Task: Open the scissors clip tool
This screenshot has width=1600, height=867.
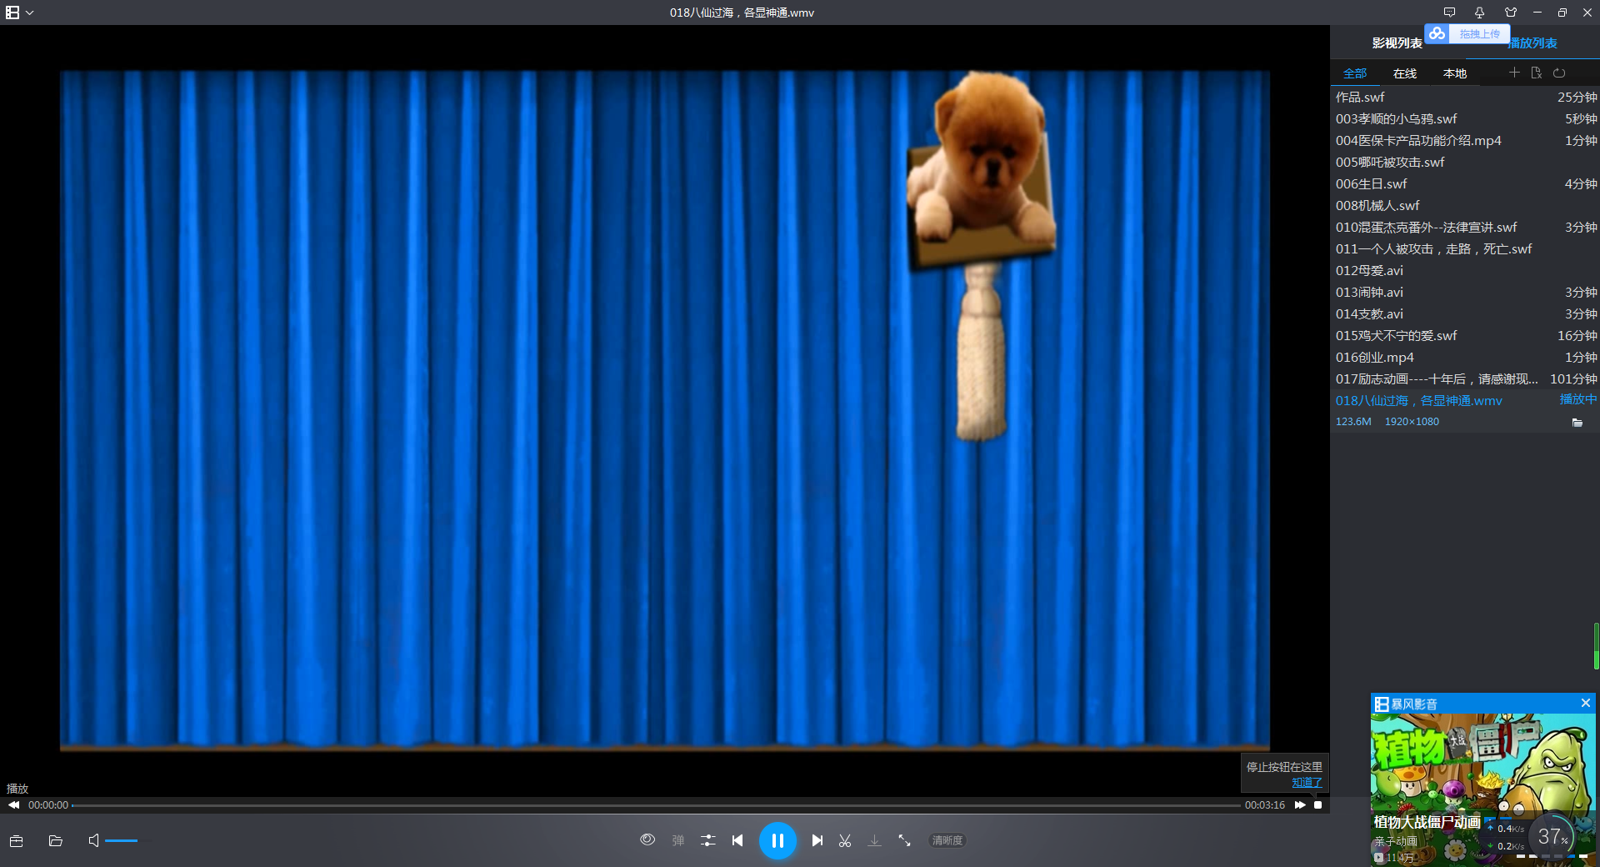Action: click(x=845, y=840)
